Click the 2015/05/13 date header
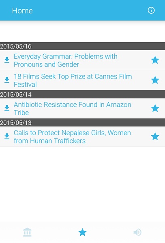This screenshot has width=165, height=243. (83, 123)
